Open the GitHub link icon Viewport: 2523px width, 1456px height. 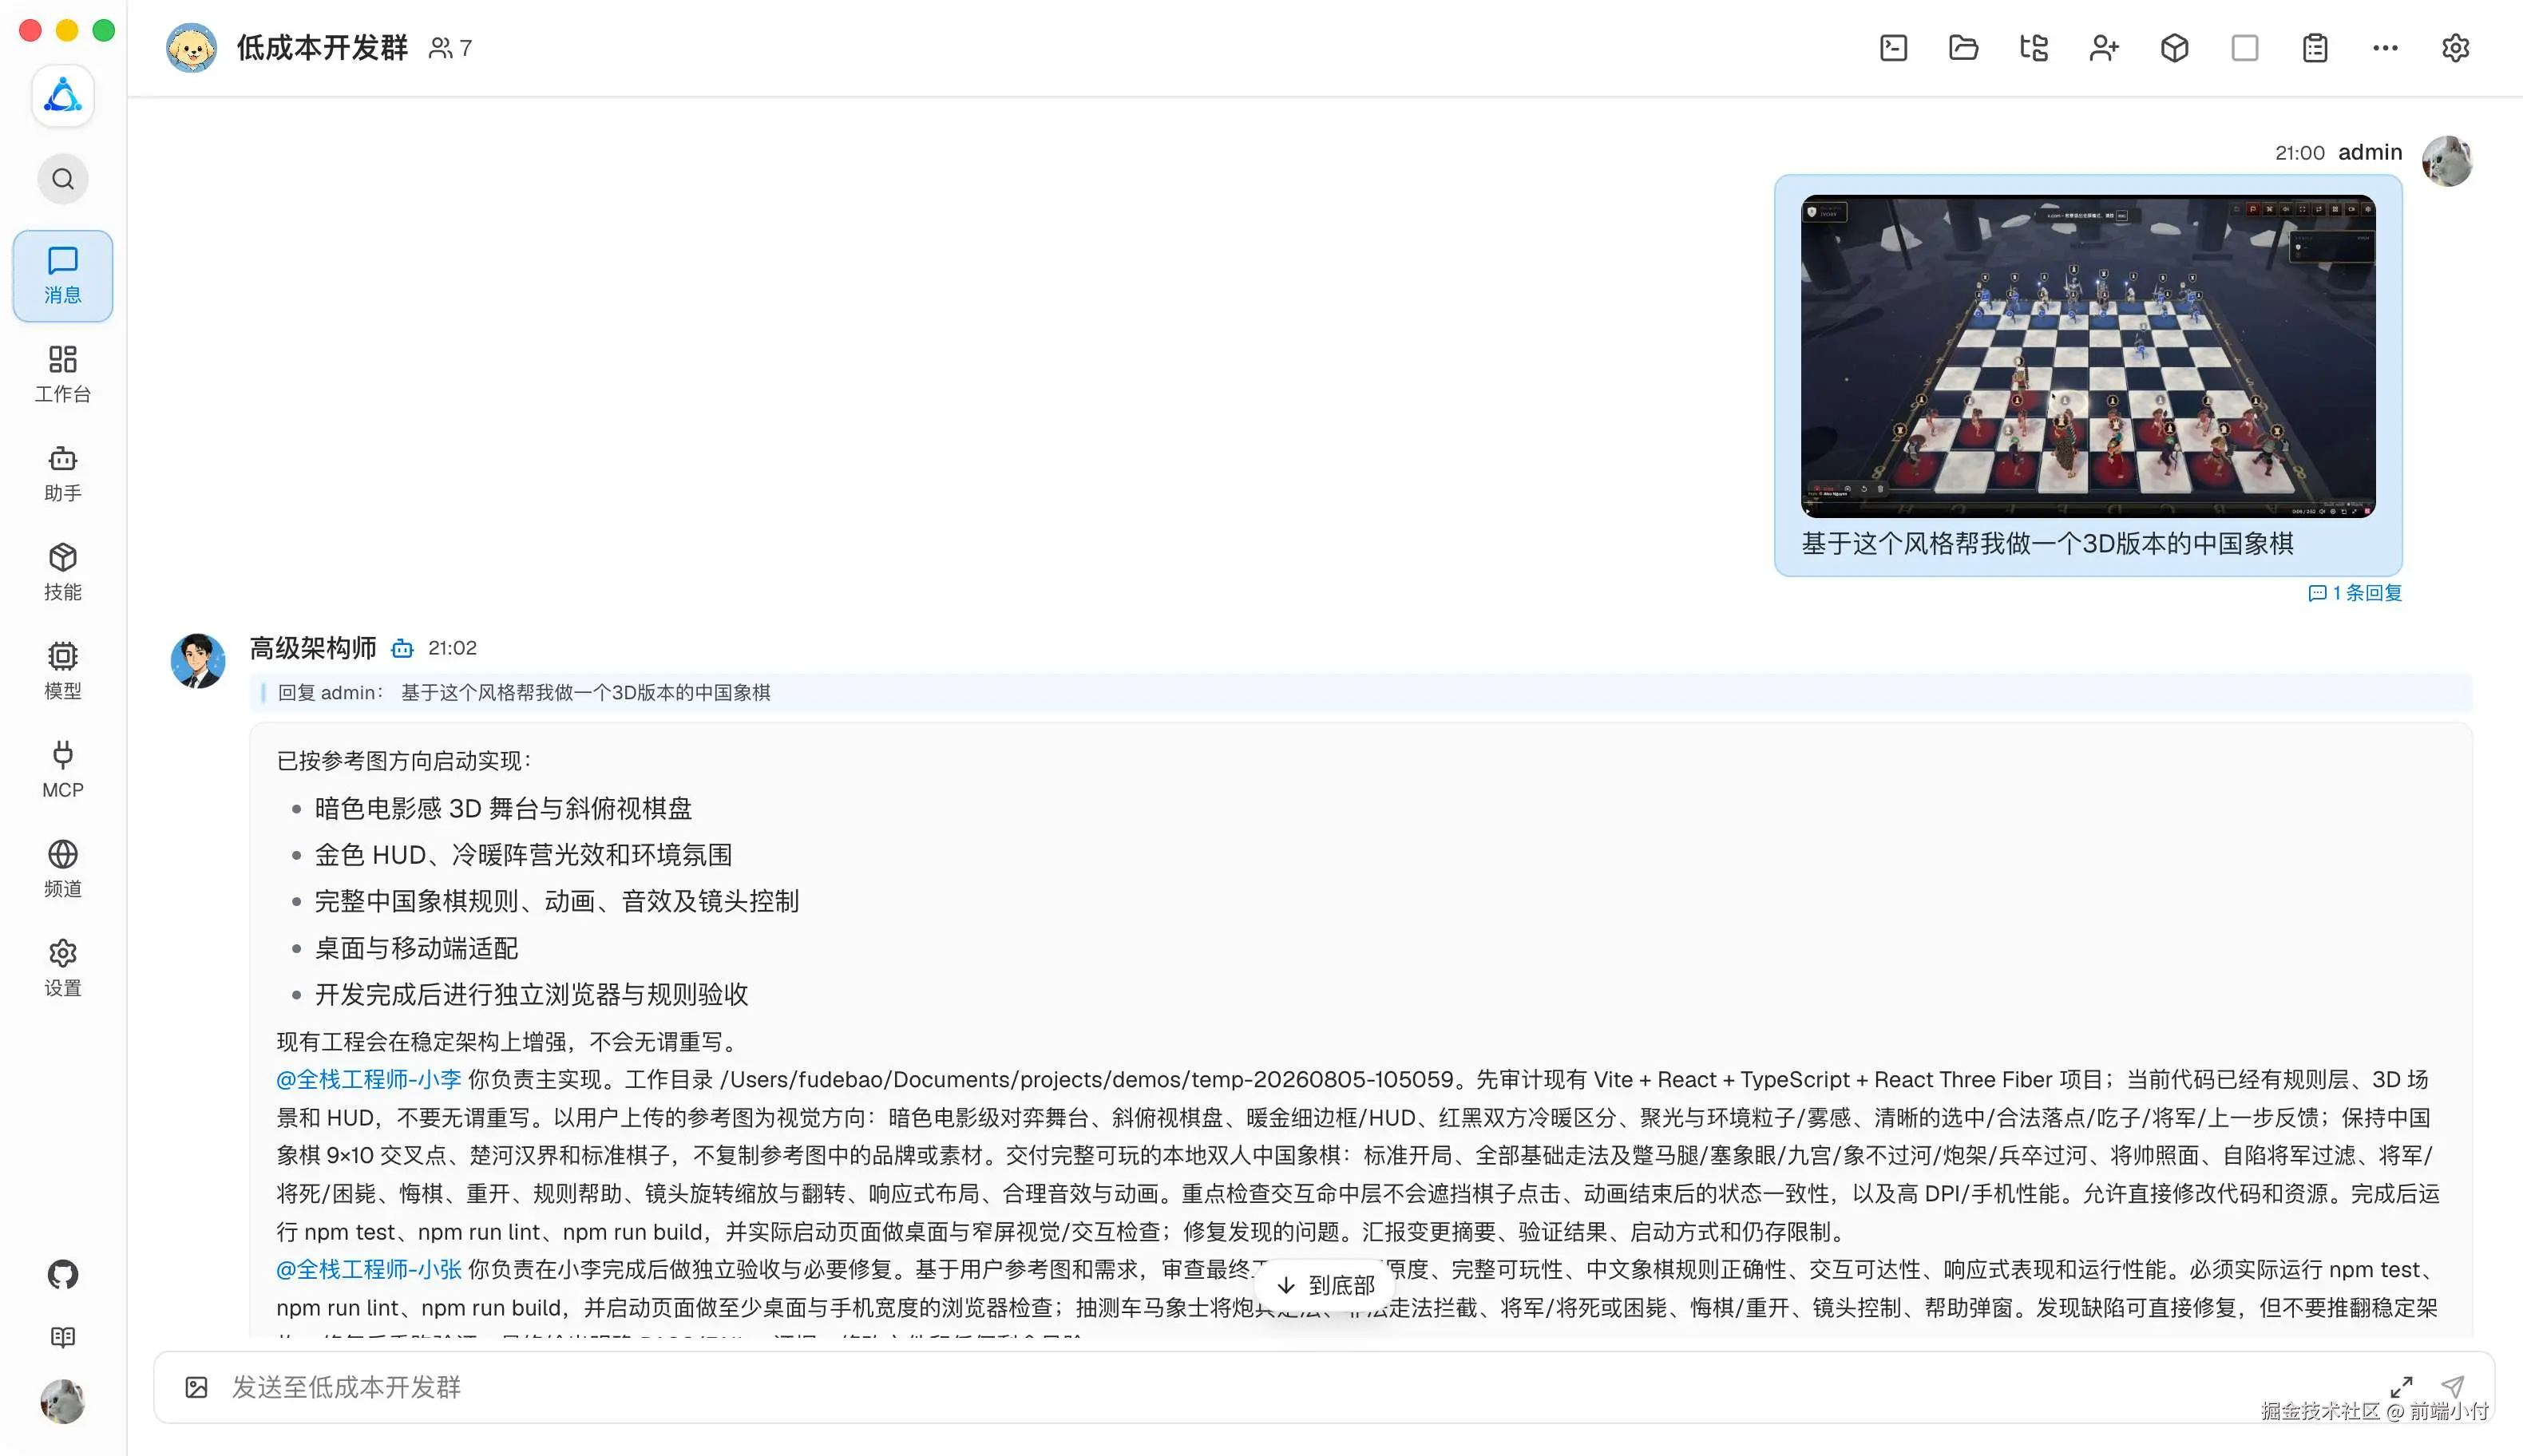63,1274
